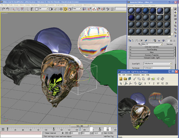This screenshot has width=179, height=138.
Task: Expand the SuperSampling rollout
Action: point(152,50)
